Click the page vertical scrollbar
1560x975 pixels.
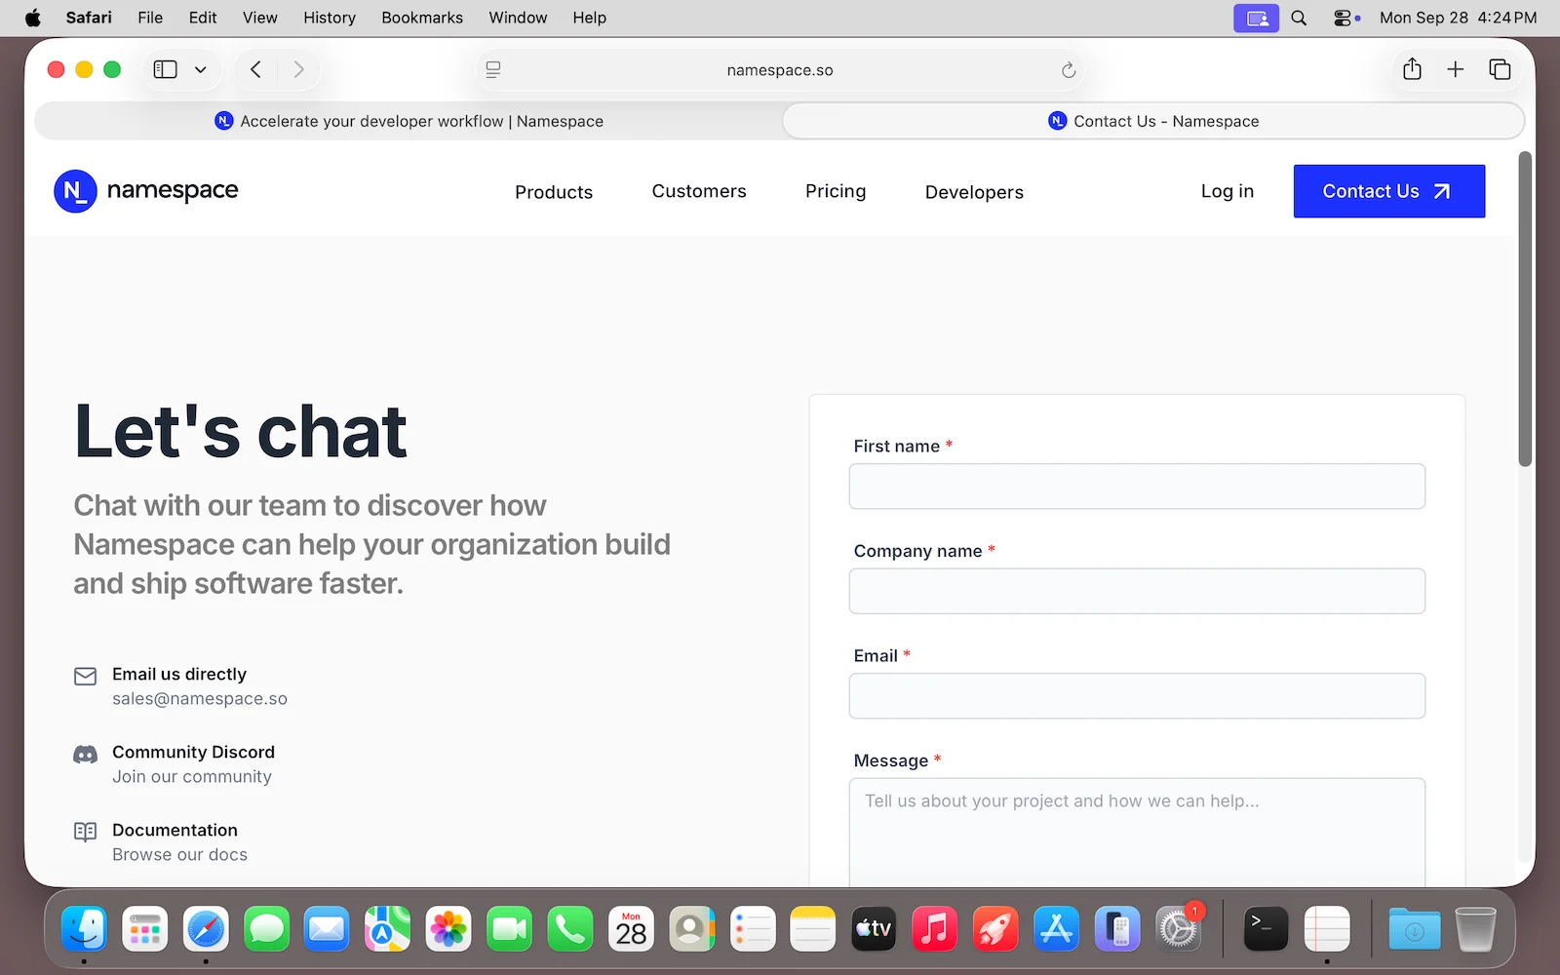(1525, 309)
